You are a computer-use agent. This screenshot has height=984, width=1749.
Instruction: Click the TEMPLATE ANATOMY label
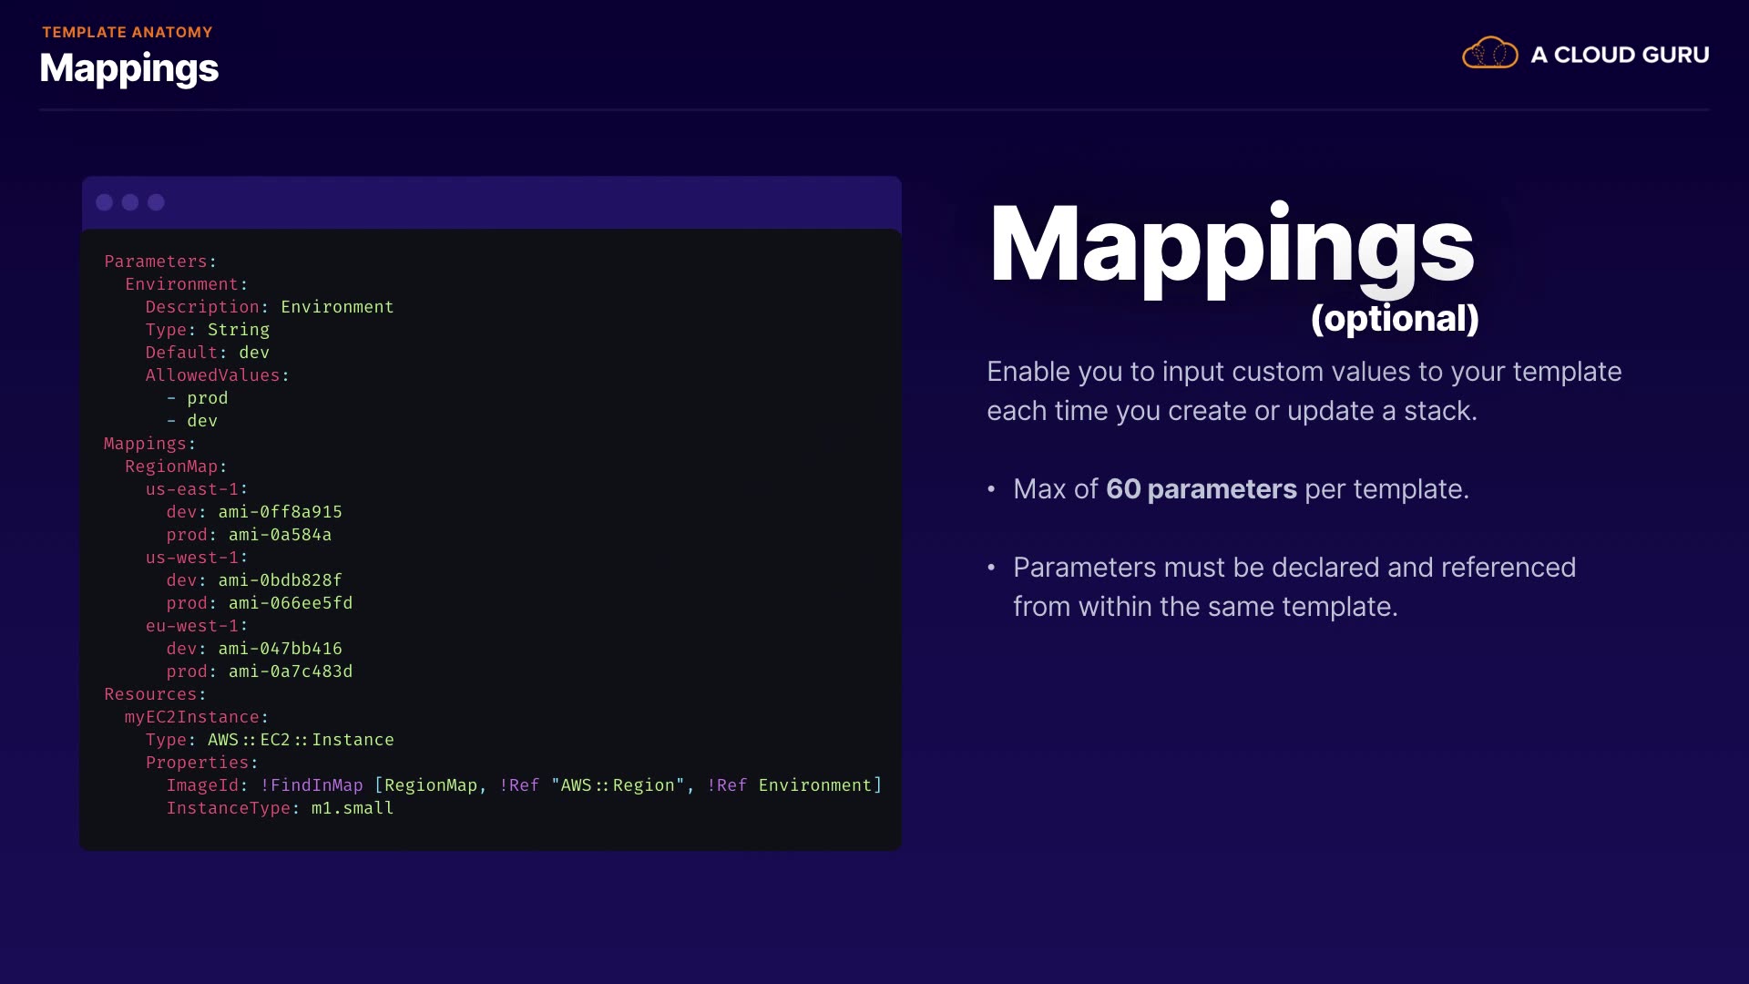(x=128, y=32)
